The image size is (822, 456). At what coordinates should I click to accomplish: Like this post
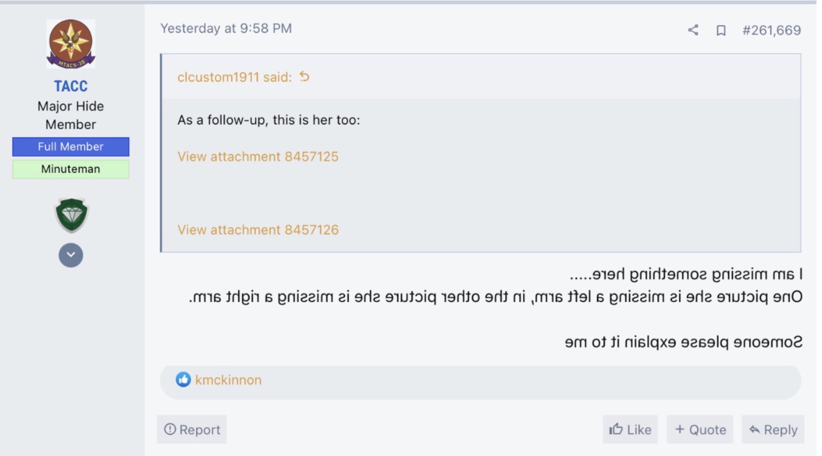coord(630,430)
